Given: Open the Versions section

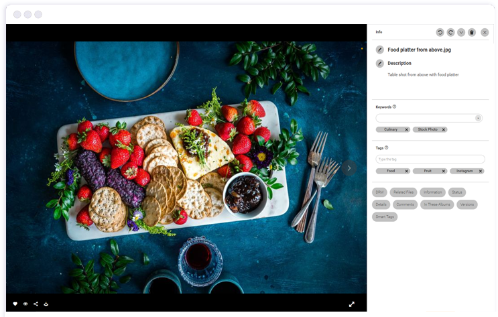Looking at the screenshot, I should [467, 204].
